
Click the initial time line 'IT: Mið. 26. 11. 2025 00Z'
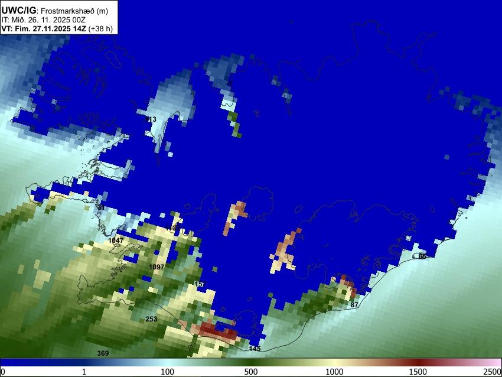tap(43, 20)
